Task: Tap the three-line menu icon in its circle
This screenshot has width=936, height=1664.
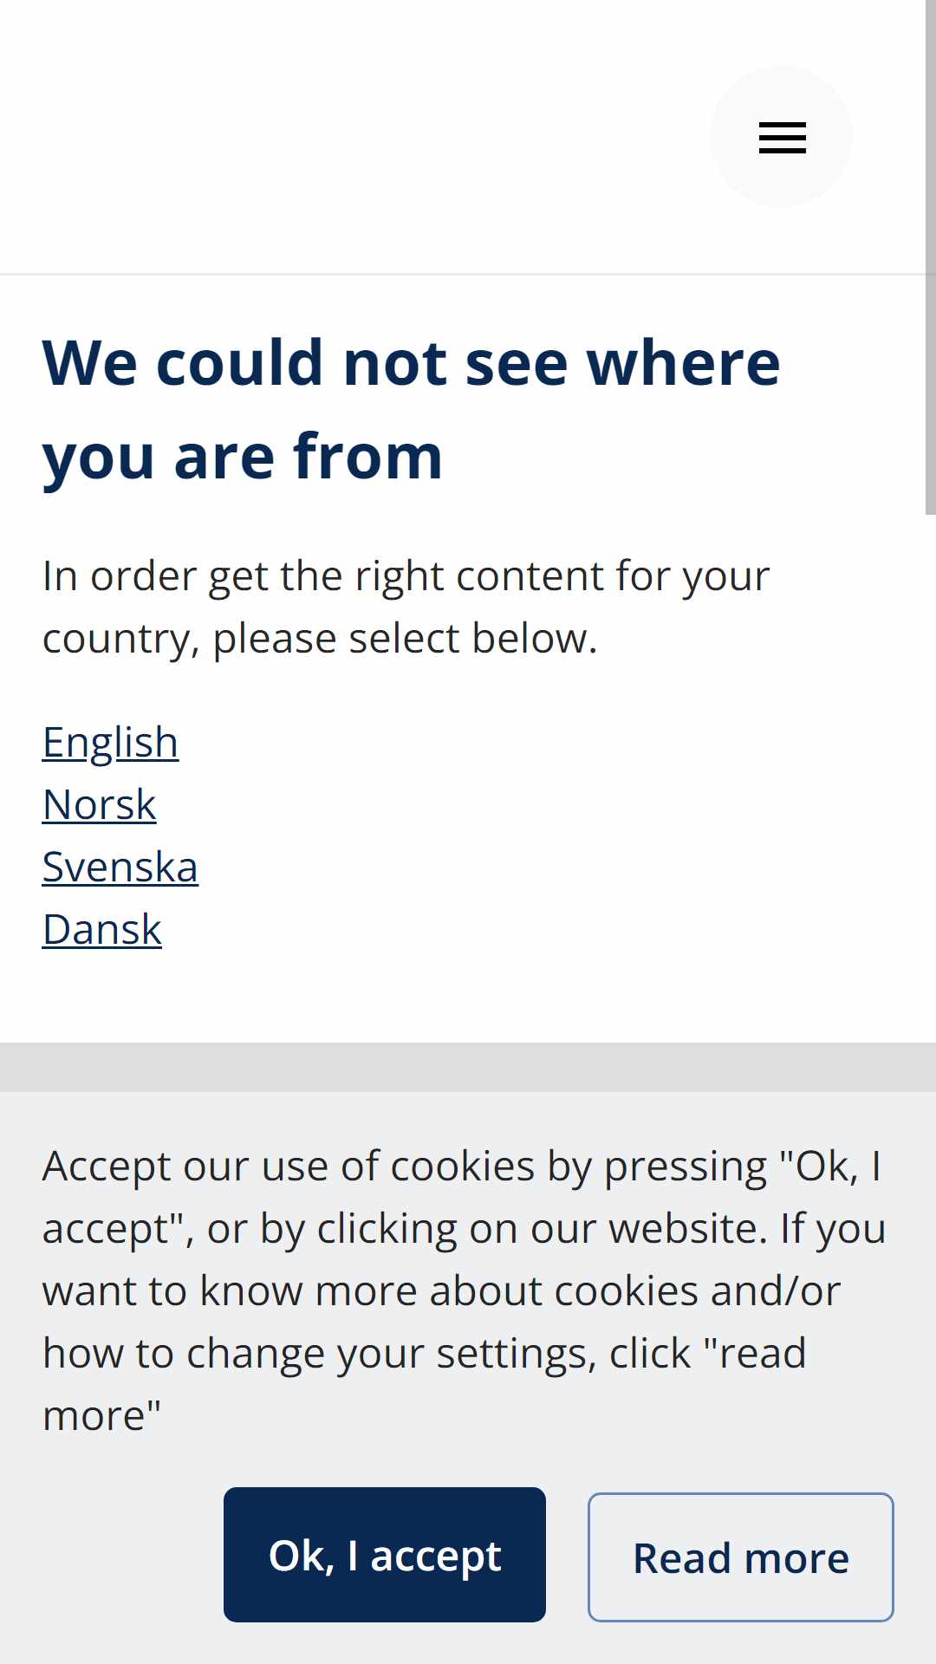Action: [x=782, y=138]
